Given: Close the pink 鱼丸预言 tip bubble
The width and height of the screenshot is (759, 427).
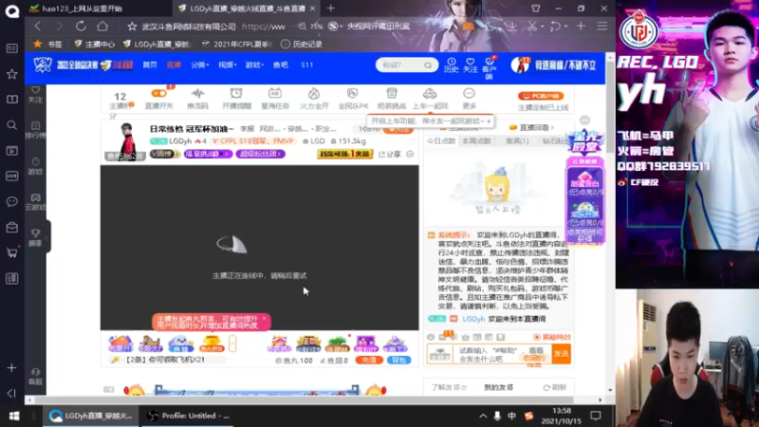Looking at the screenshot, I should (265, 318).
